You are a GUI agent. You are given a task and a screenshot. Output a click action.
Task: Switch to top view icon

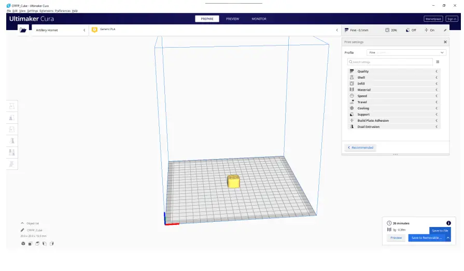click(37, 244)
